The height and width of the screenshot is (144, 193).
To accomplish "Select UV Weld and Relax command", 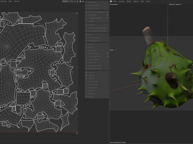I will pos(96,18).
